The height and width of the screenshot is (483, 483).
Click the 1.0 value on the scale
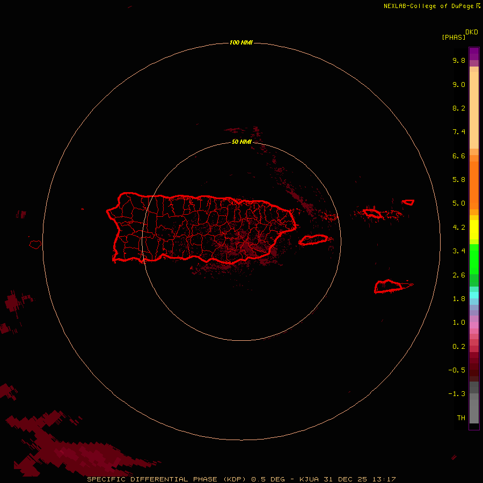pos(459,323)
